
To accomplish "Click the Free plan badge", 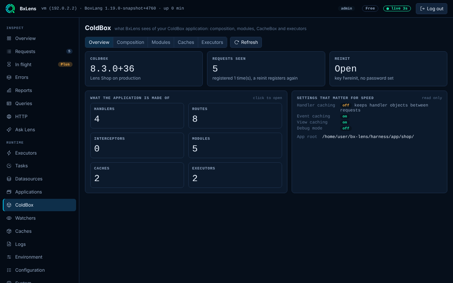I will [370, 8].
